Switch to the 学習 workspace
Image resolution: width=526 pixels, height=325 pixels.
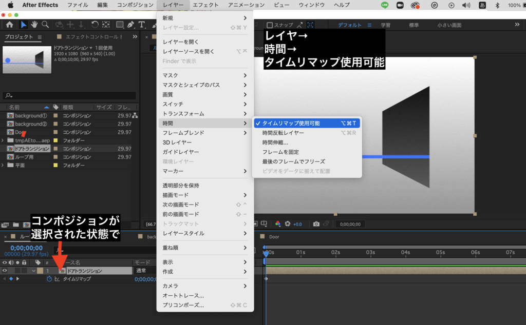tap(385, 25)
